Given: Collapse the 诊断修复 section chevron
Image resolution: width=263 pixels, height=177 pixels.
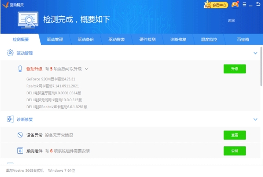Looking at the screenshot, I should pyautogui.click(x=255, y=119).
